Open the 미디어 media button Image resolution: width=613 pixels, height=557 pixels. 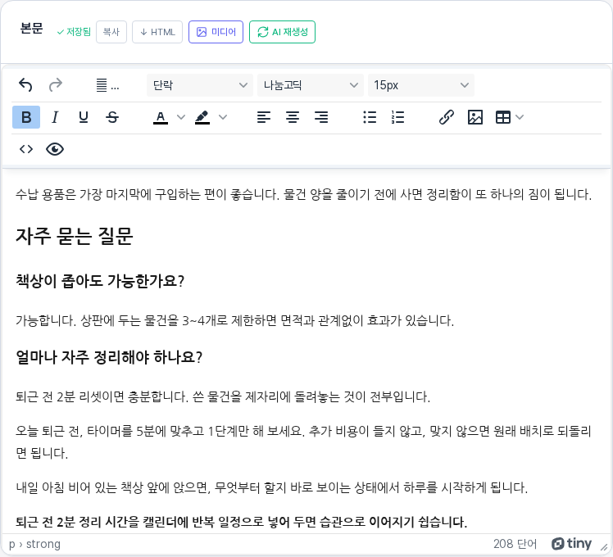click(216, 32)
